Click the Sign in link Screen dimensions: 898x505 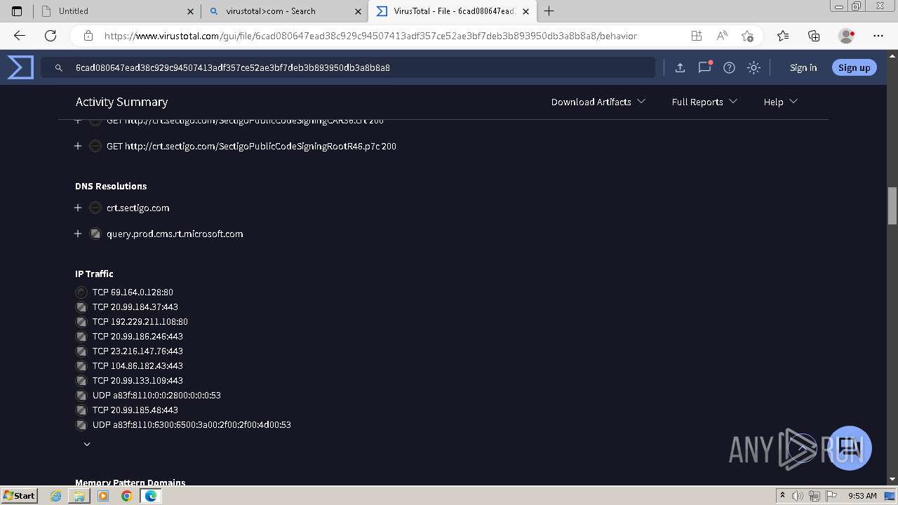[803, 67]
